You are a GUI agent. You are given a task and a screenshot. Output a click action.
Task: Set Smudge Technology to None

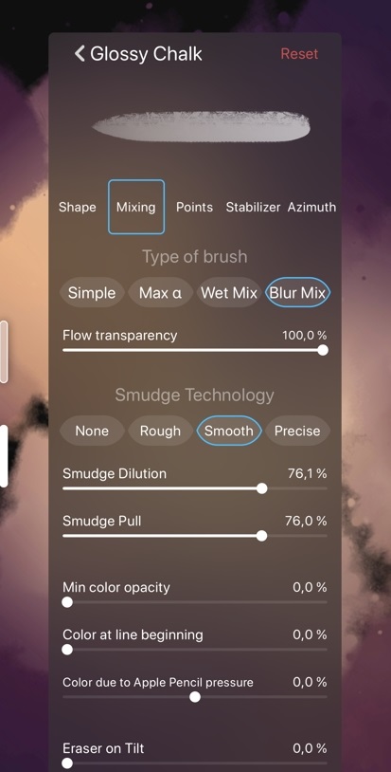(x=92, y=431)
